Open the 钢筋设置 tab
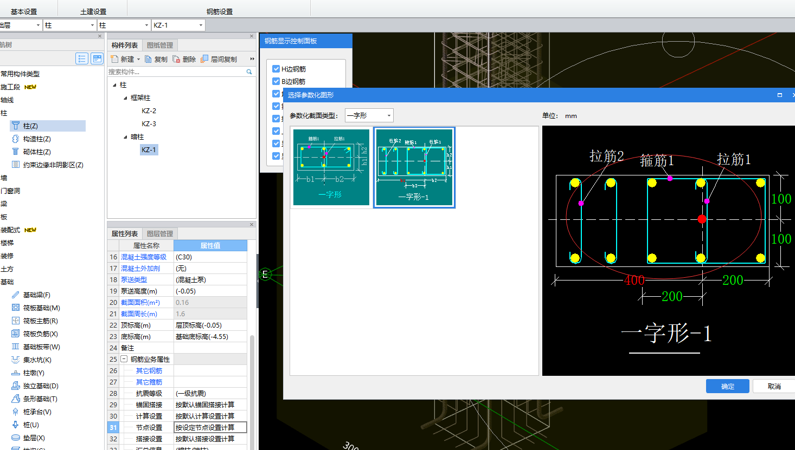 pyautogui.click(x=220, y=11)
